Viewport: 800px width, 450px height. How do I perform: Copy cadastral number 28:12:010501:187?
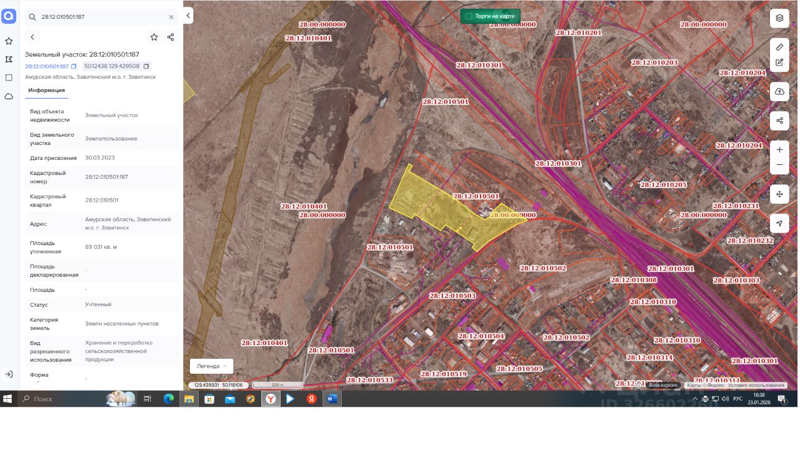[x=74, y=66]
